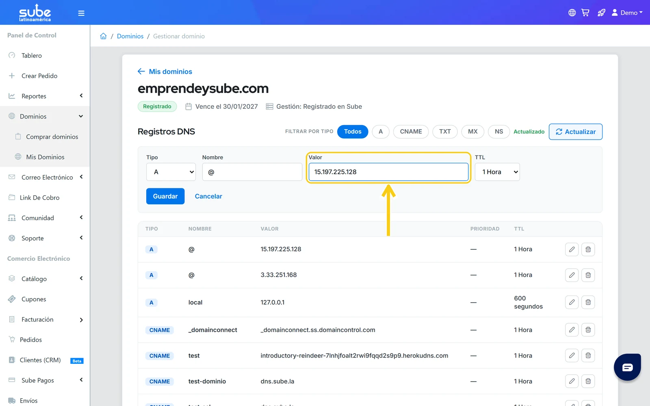Click the Vence el 30/01/2027 text
The image size is (650, 406).
click(x=226, y=106)
